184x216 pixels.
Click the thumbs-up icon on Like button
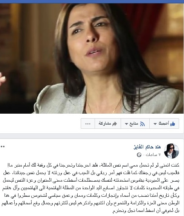click(173, 123)
